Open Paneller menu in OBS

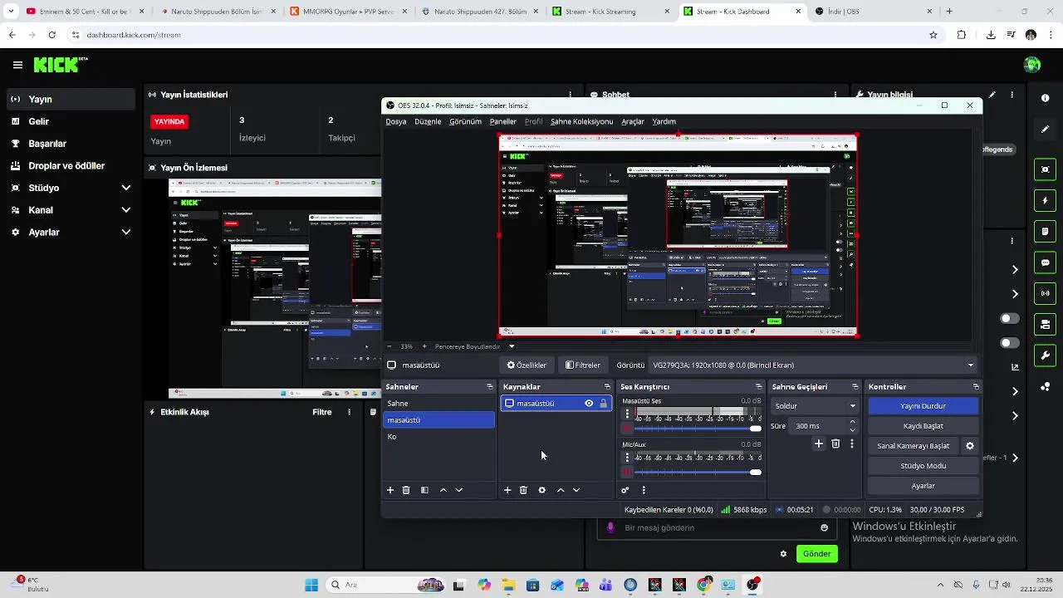(503, 121)
